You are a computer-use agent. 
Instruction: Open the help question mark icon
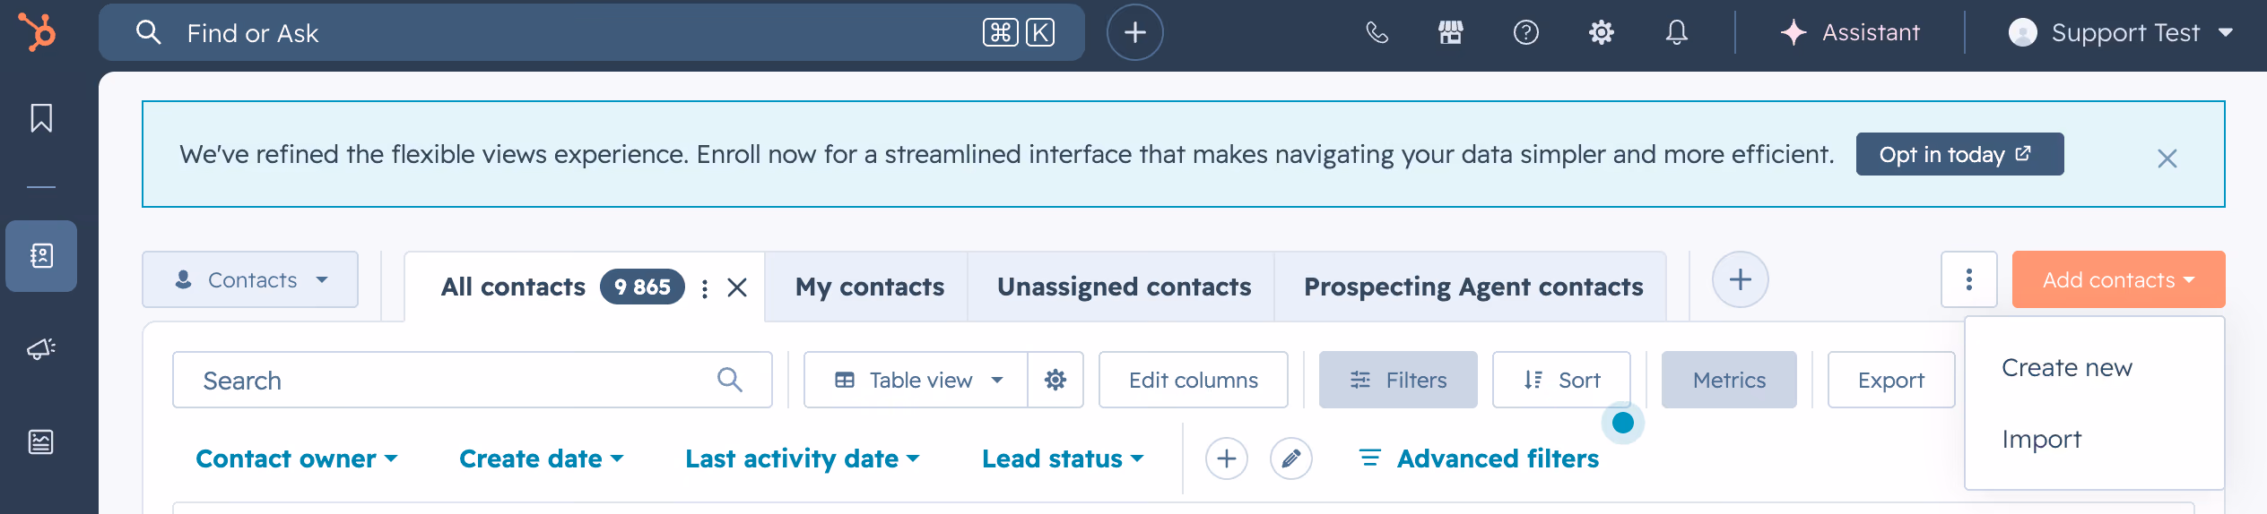point(1525,33)
